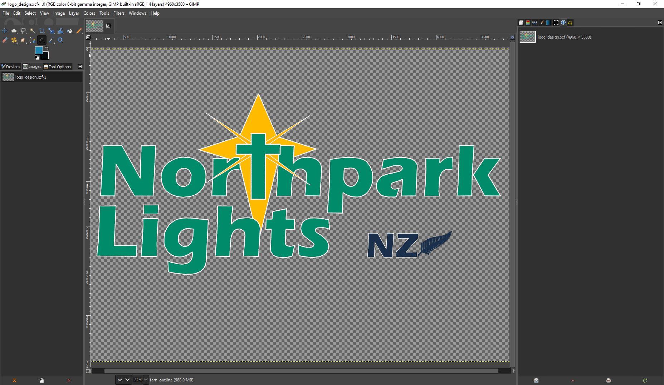Screen dimensions: 664x385
Task: Switch to the Images tab in left dock
Action: (x=32, y=66)
